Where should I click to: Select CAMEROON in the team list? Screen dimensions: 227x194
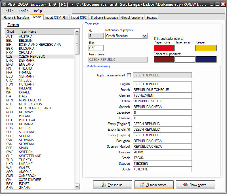point(40,176)
